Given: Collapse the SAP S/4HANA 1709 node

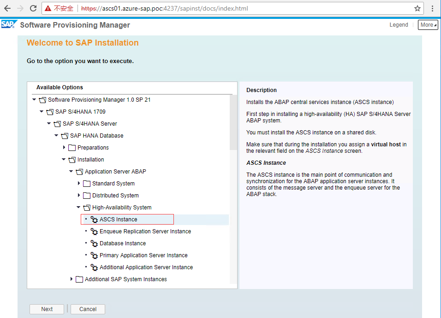Looking at the screenshot, I should (42, 111).
